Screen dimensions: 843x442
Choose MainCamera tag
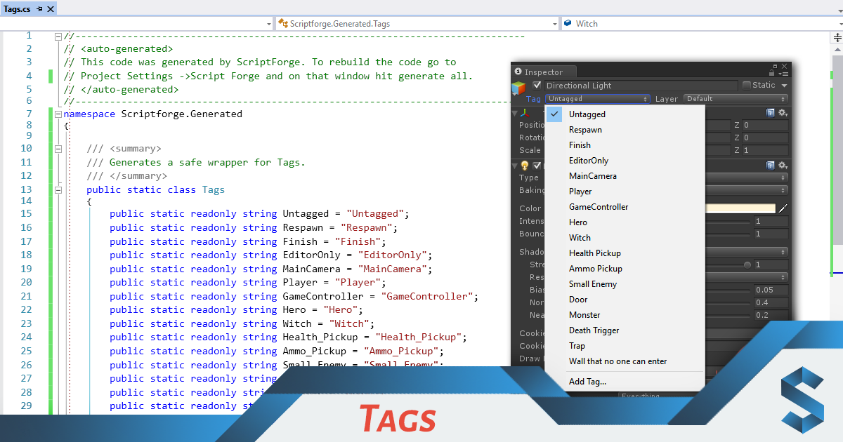(625, 176)
